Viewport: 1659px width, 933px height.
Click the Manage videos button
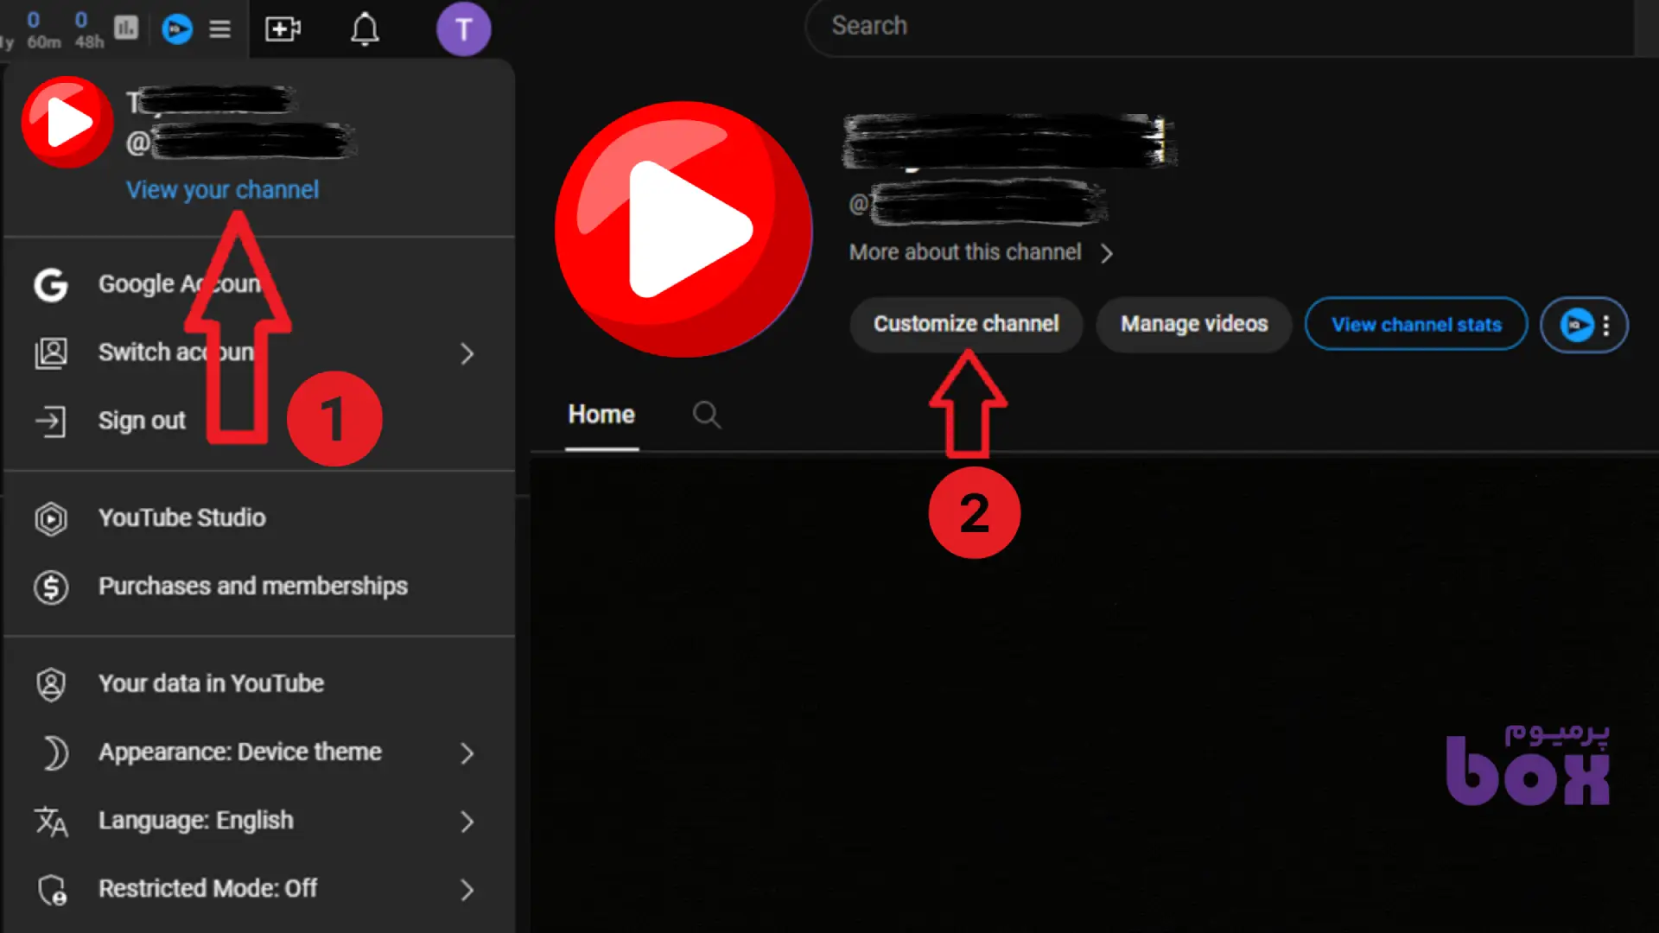click(x=1194, y=324)
